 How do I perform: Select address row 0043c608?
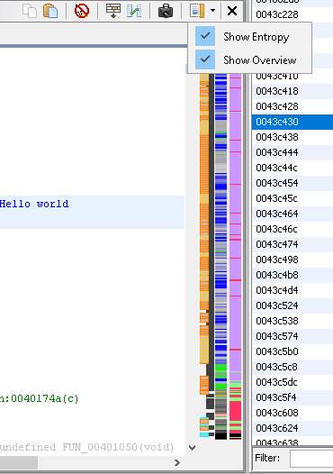pyautogui.click(x=292, y=413)
